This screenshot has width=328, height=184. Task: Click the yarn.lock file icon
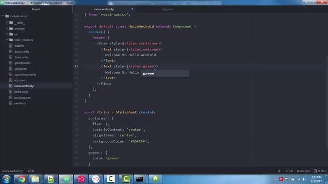[11, 103]
